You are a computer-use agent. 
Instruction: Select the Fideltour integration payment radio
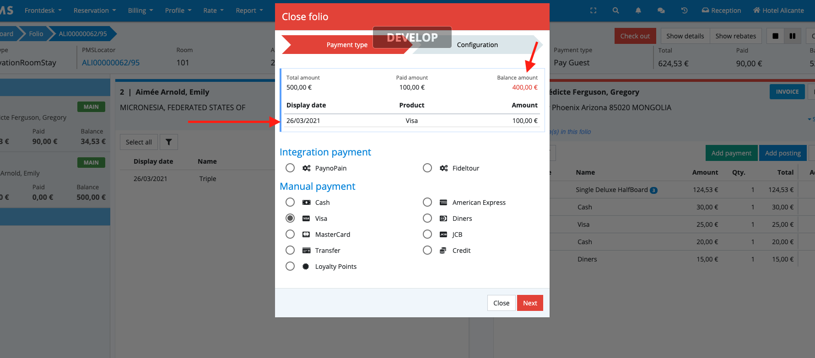click(427, 168)
